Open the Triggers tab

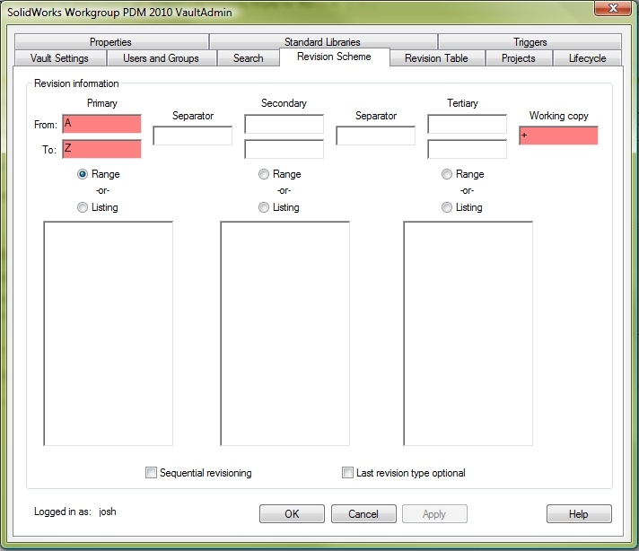pyautogui.click(x=530, y=42)
